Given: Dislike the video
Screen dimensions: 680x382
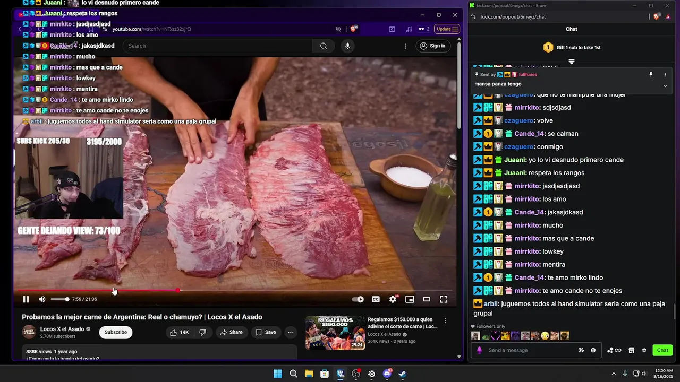Looking at the screenshot, I should [x=202, y=332].
